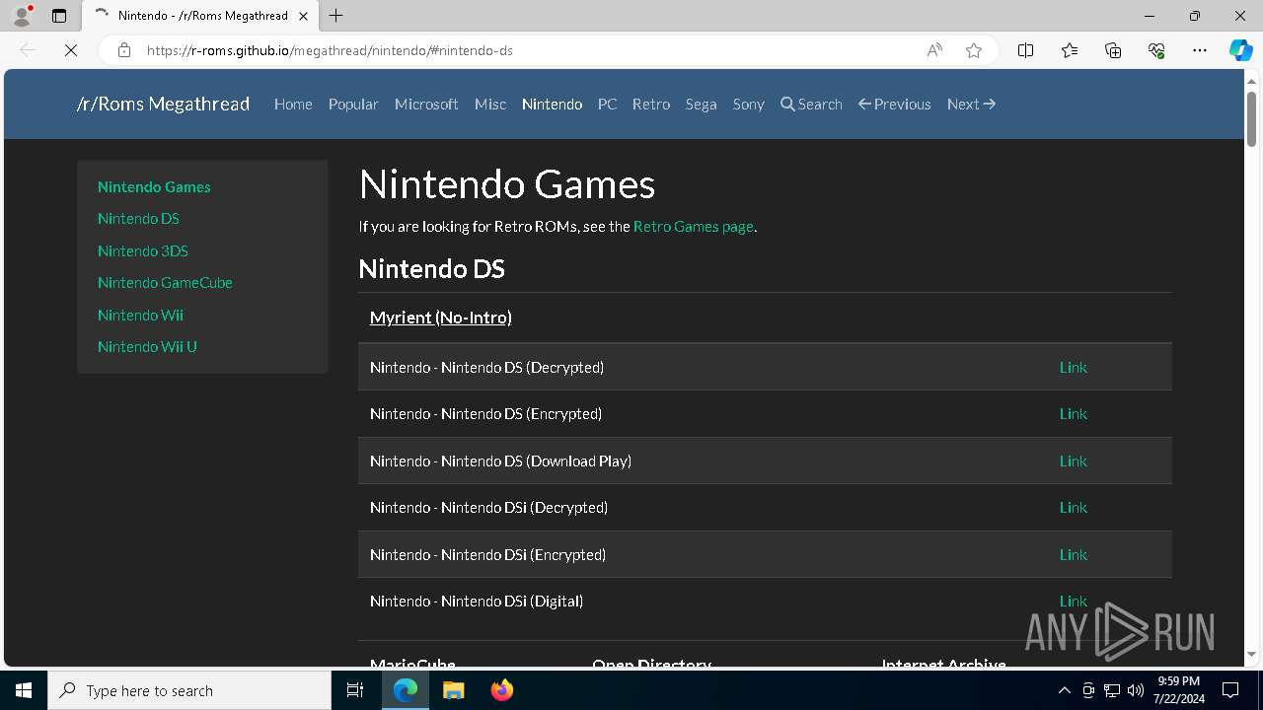The width and height of the screenshot is (1263, 710).
Task: Open the volume control
Action: point(1135,690)
